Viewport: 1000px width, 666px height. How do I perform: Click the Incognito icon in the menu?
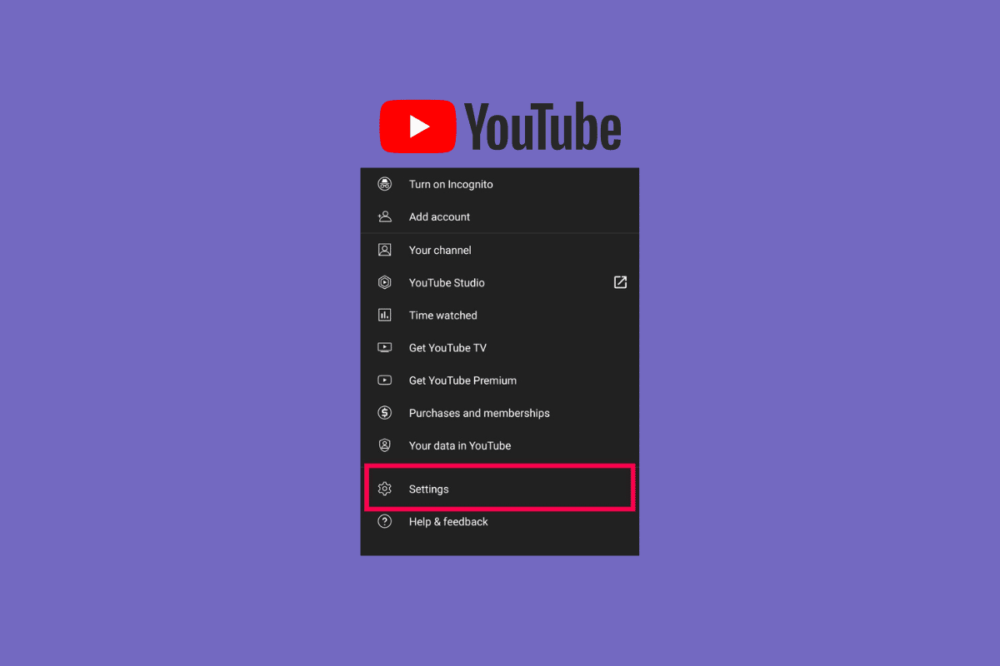[384, 184]
